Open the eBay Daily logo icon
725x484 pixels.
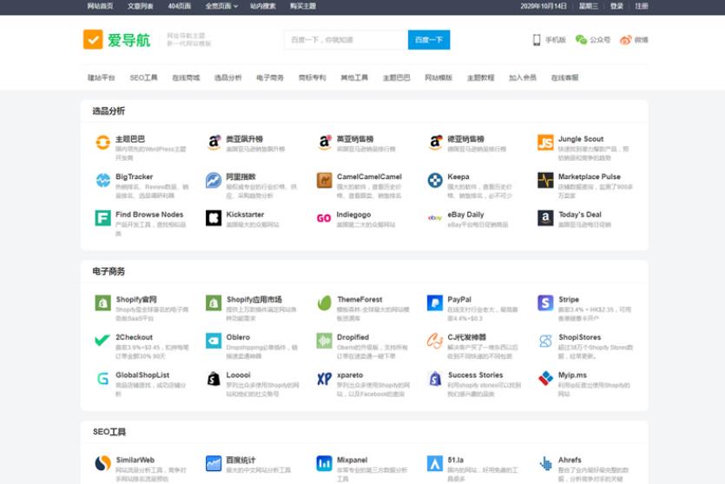tap(435, 218)
